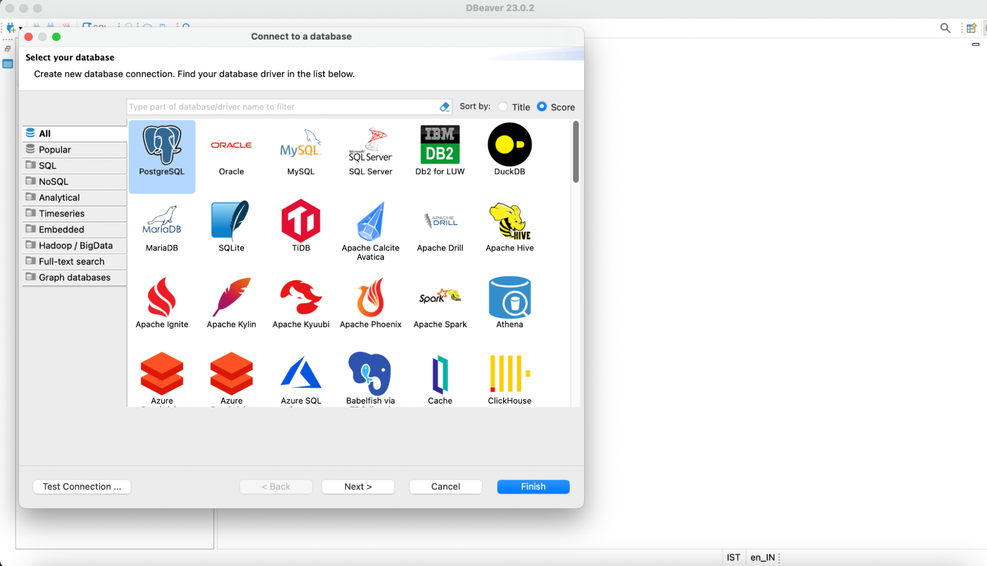Sort drivers by Title
Viewport: 987px width, 566px height.
pyautogui.click(x=514, y=107)
